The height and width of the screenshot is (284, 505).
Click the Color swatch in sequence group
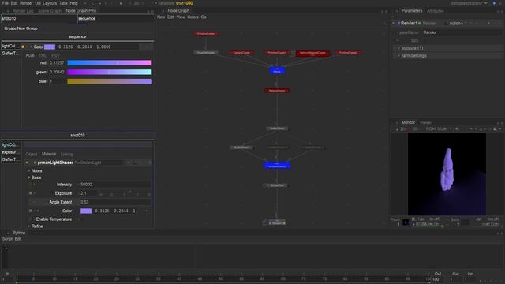point(50,47)
